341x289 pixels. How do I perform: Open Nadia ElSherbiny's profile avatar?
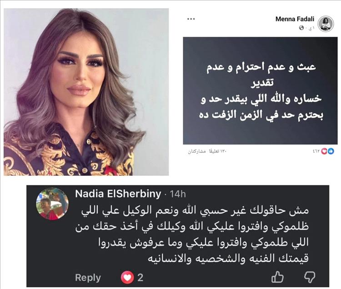(52, 204)
